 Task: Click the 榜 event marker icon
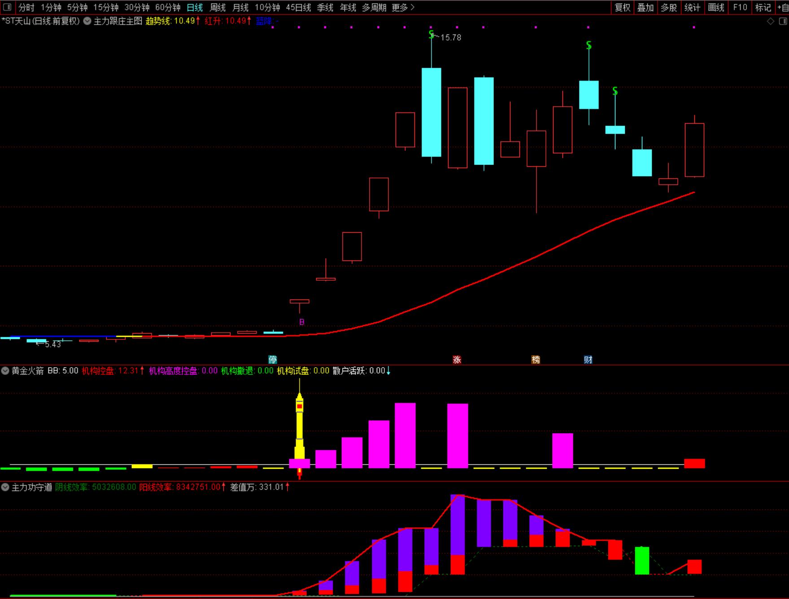coord(536,360)
